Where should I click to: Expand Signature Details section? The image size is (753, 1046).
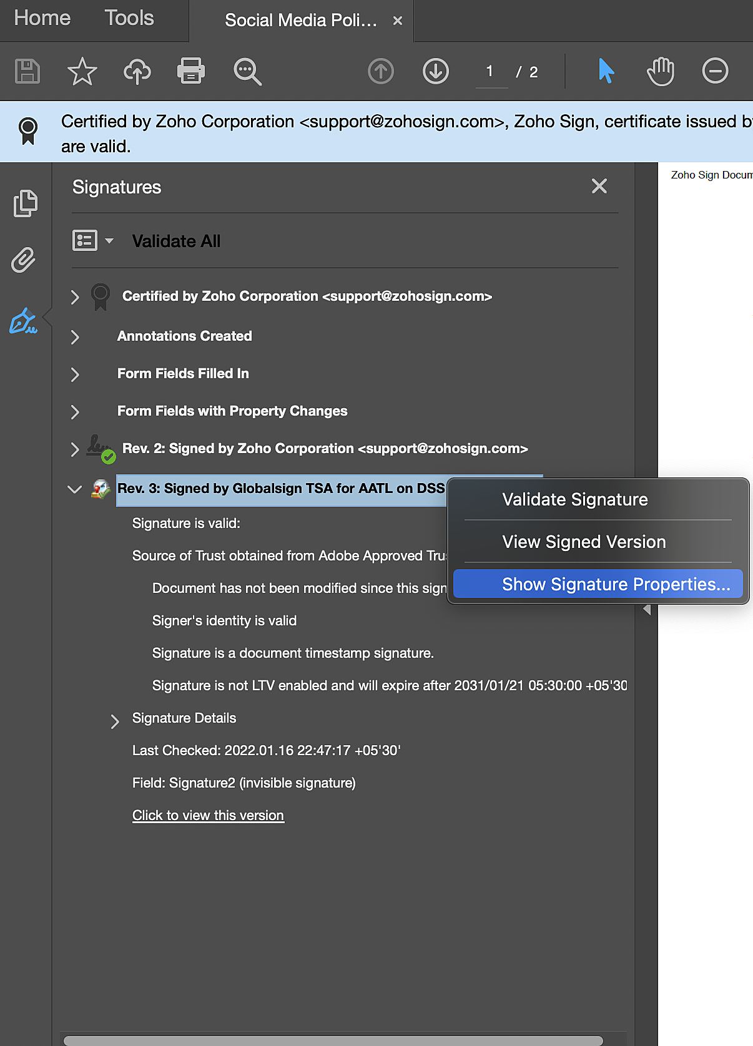point(115,721)
